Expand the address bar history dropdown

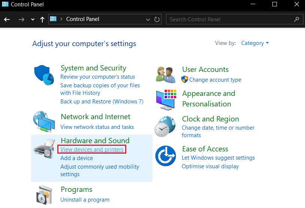click(x=148, y=19)
